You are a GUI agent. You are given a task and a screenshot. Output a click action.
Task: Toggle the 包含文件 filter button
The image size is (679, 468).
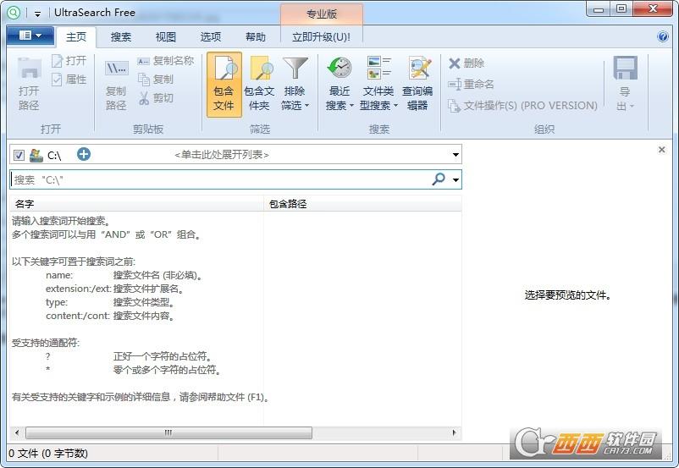coord(224,85)
